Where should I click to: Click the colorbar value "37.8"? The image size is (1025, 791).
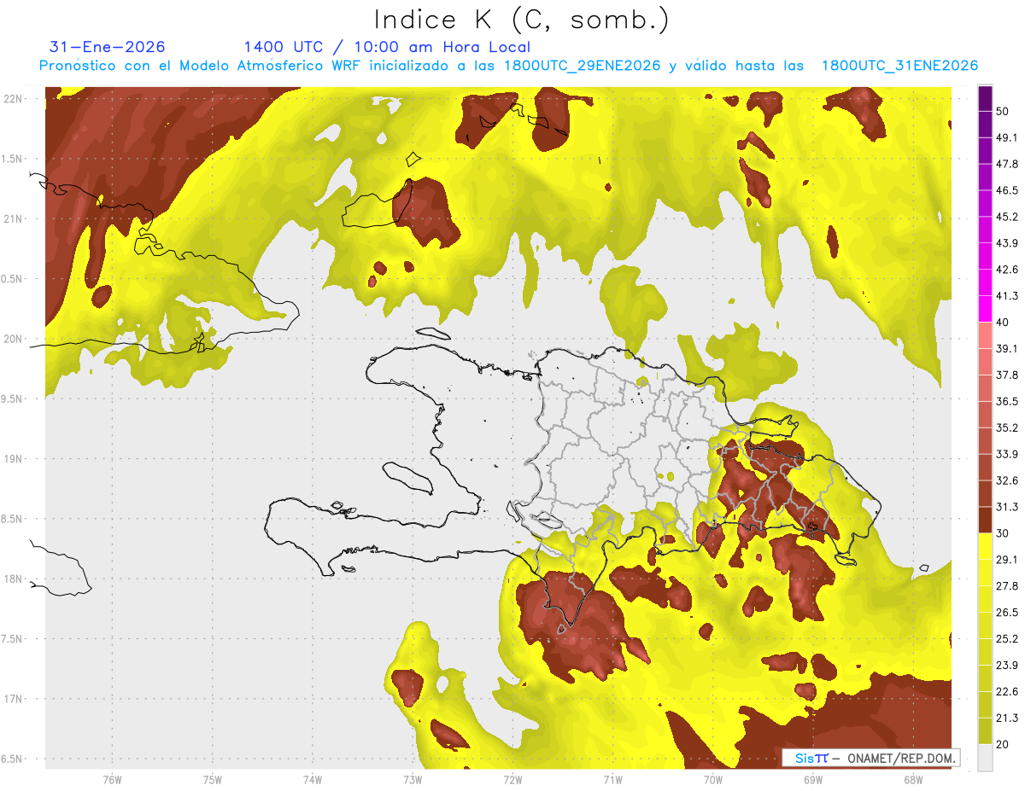pos(1007,375)
